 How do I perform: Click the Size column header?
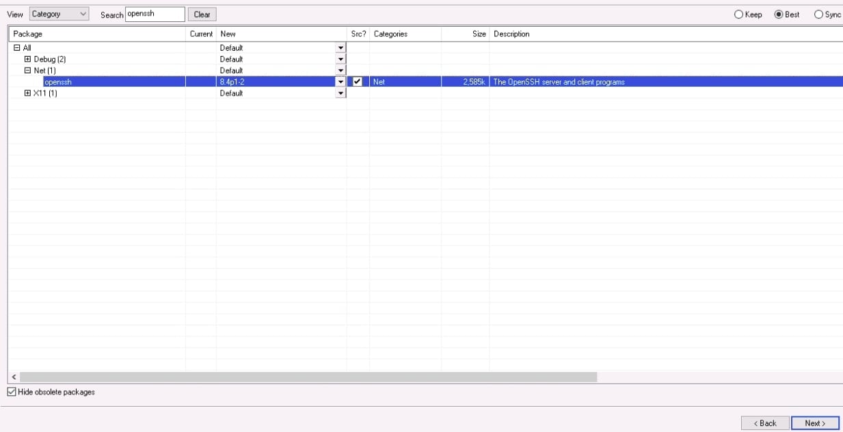(x=466, y=33)
